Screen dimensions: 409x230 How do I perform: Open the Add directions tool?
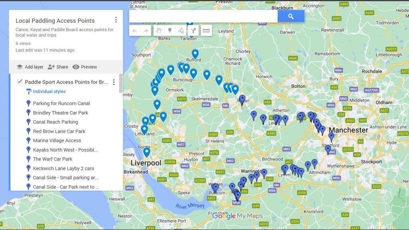(x=194, y=31)
